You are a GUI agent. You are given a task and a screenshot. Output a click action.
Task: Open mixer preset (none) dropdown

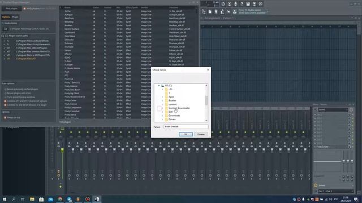click(x=333, y=110)
